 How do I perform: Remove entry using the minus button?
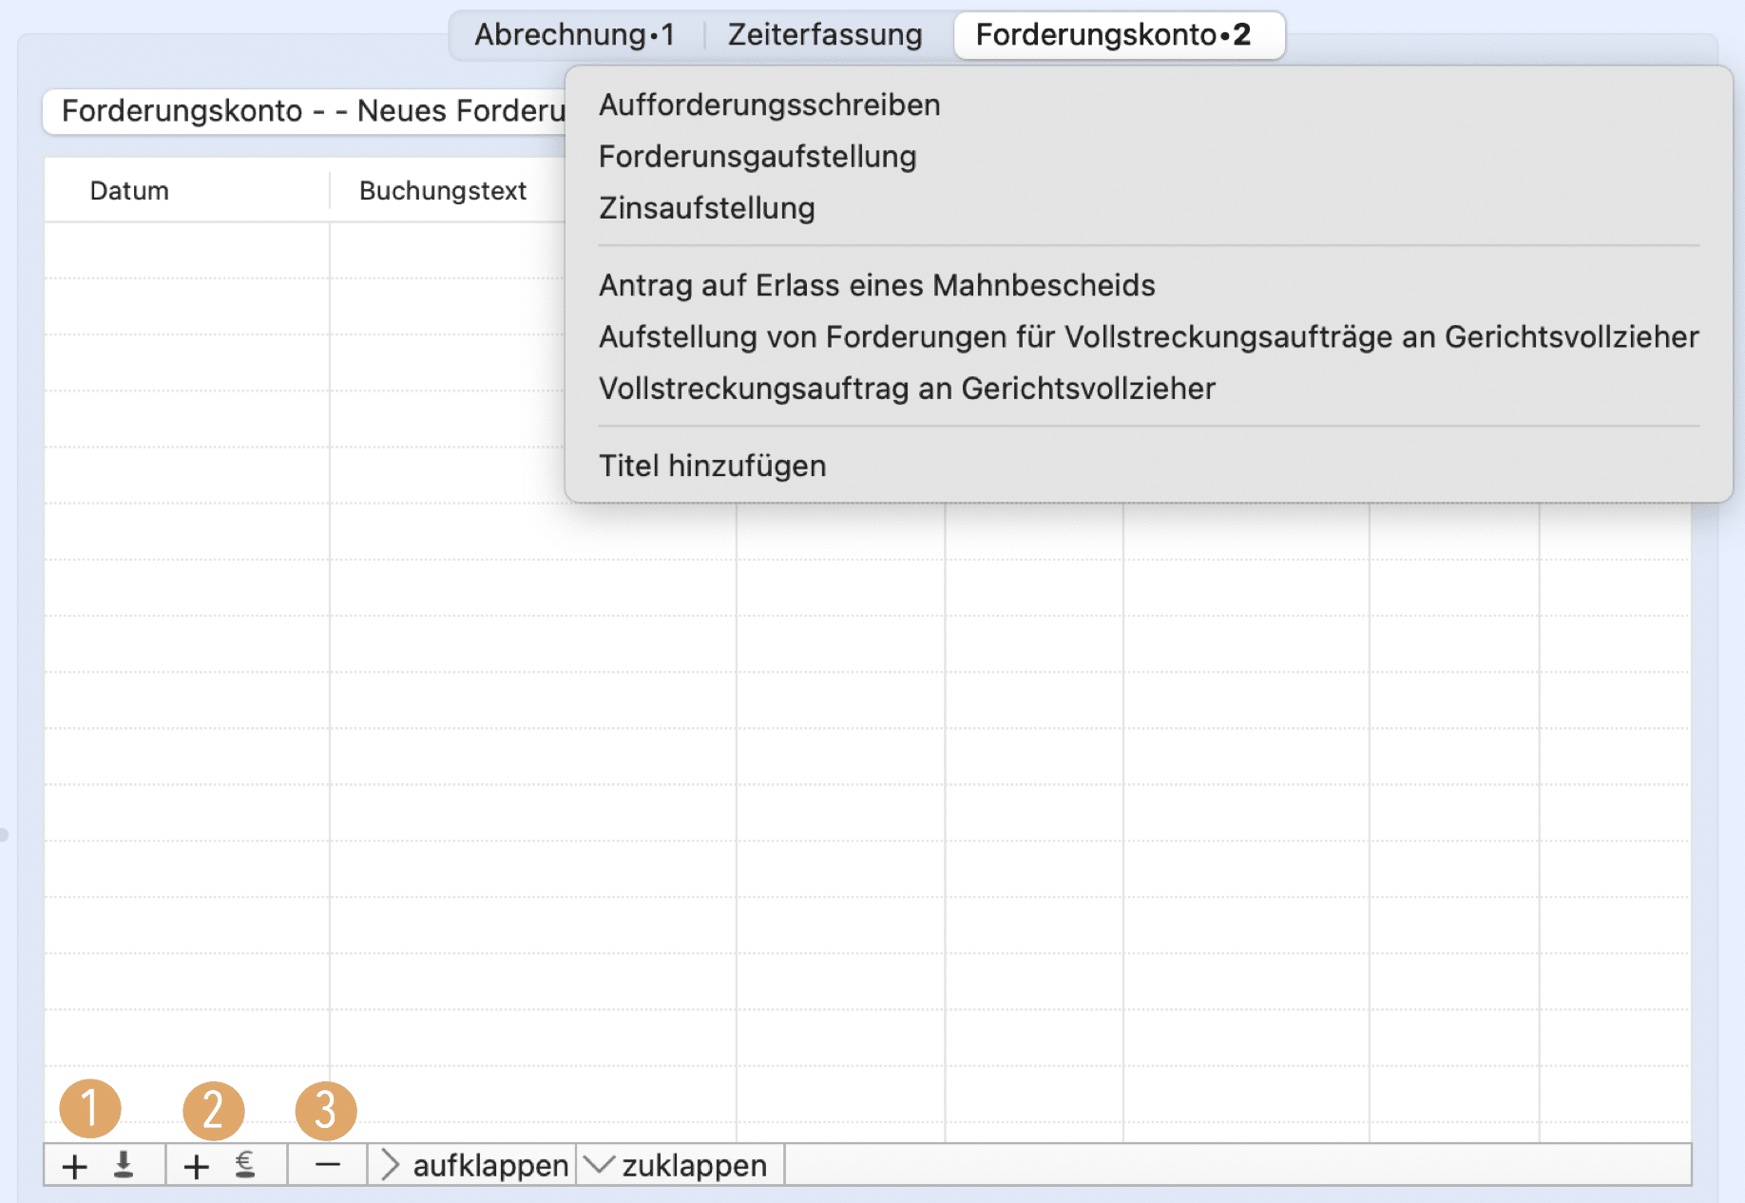click(328, 1165)
